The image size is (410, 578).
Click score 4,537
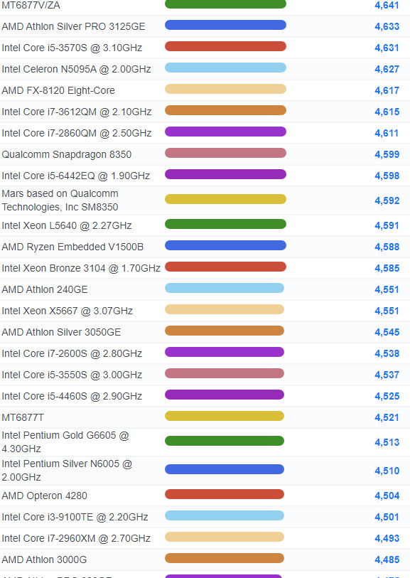(387, 375)
